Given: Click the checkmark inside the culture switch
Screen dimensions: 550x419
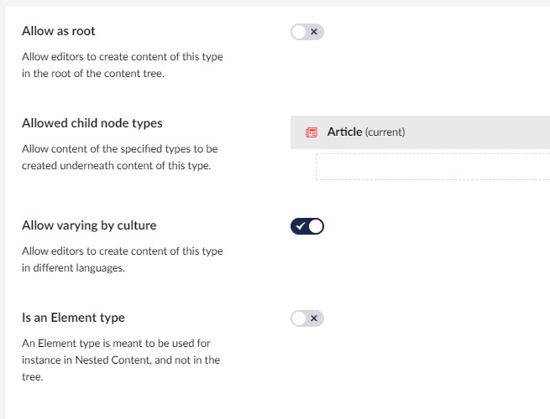Looking at the screenshot, I should (x=301, y=226).
